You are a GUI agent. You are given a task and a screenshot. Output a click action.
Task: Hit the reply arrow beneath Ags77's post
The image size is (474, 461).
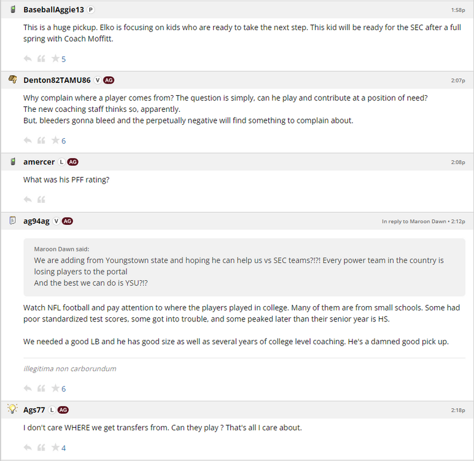(28, 448)
